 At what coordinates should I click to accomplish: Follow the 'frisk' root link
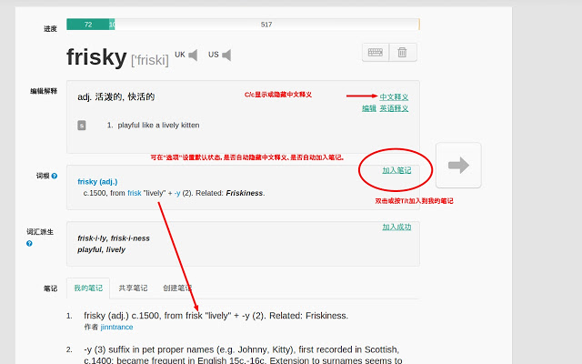pyautogui.click(x=135, y=193)
